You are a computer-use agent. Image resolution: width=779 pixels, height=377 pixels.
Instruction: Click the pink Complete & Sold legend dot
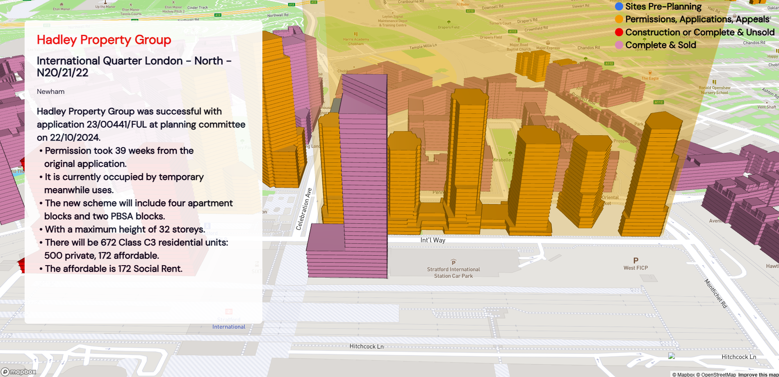pos(619,45)
